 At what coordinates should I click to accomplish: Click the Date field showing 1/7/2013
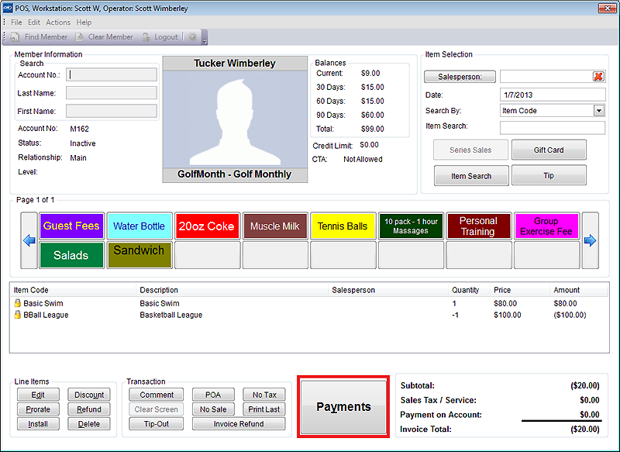click(553, 95)
